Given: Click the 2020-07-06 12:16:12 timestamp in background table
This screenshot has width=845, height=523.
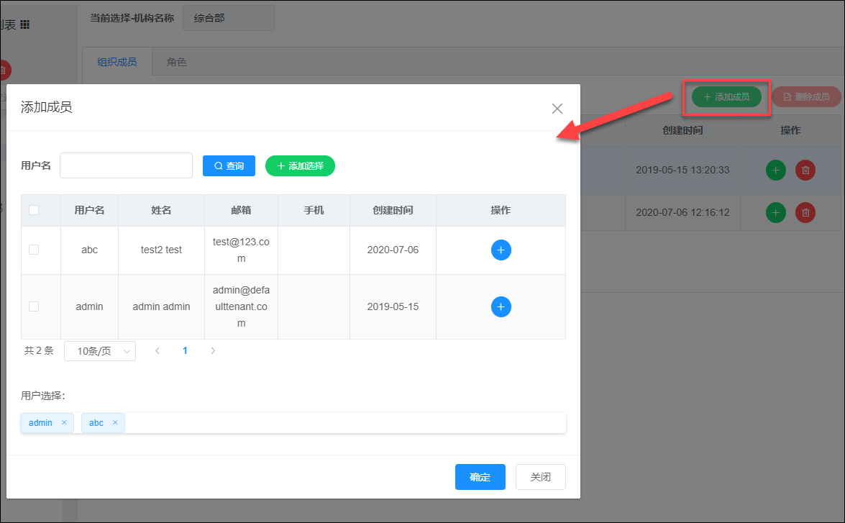Looking at the screenshot, I should point(682,212).
